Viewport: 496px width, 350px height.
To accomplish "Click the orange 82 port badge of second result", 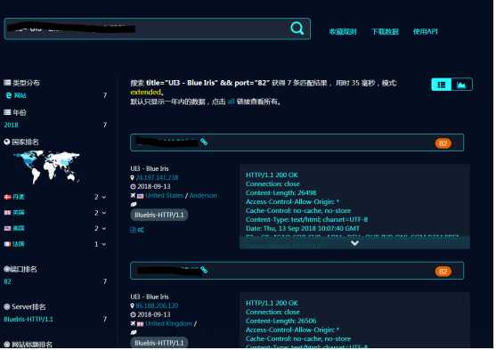I will pos(443,272).
